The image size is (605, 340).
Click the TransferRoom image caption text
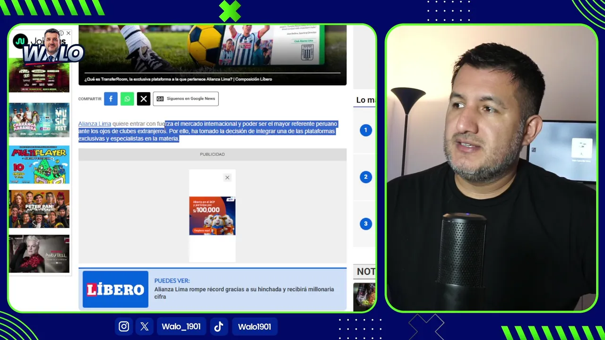178,79
